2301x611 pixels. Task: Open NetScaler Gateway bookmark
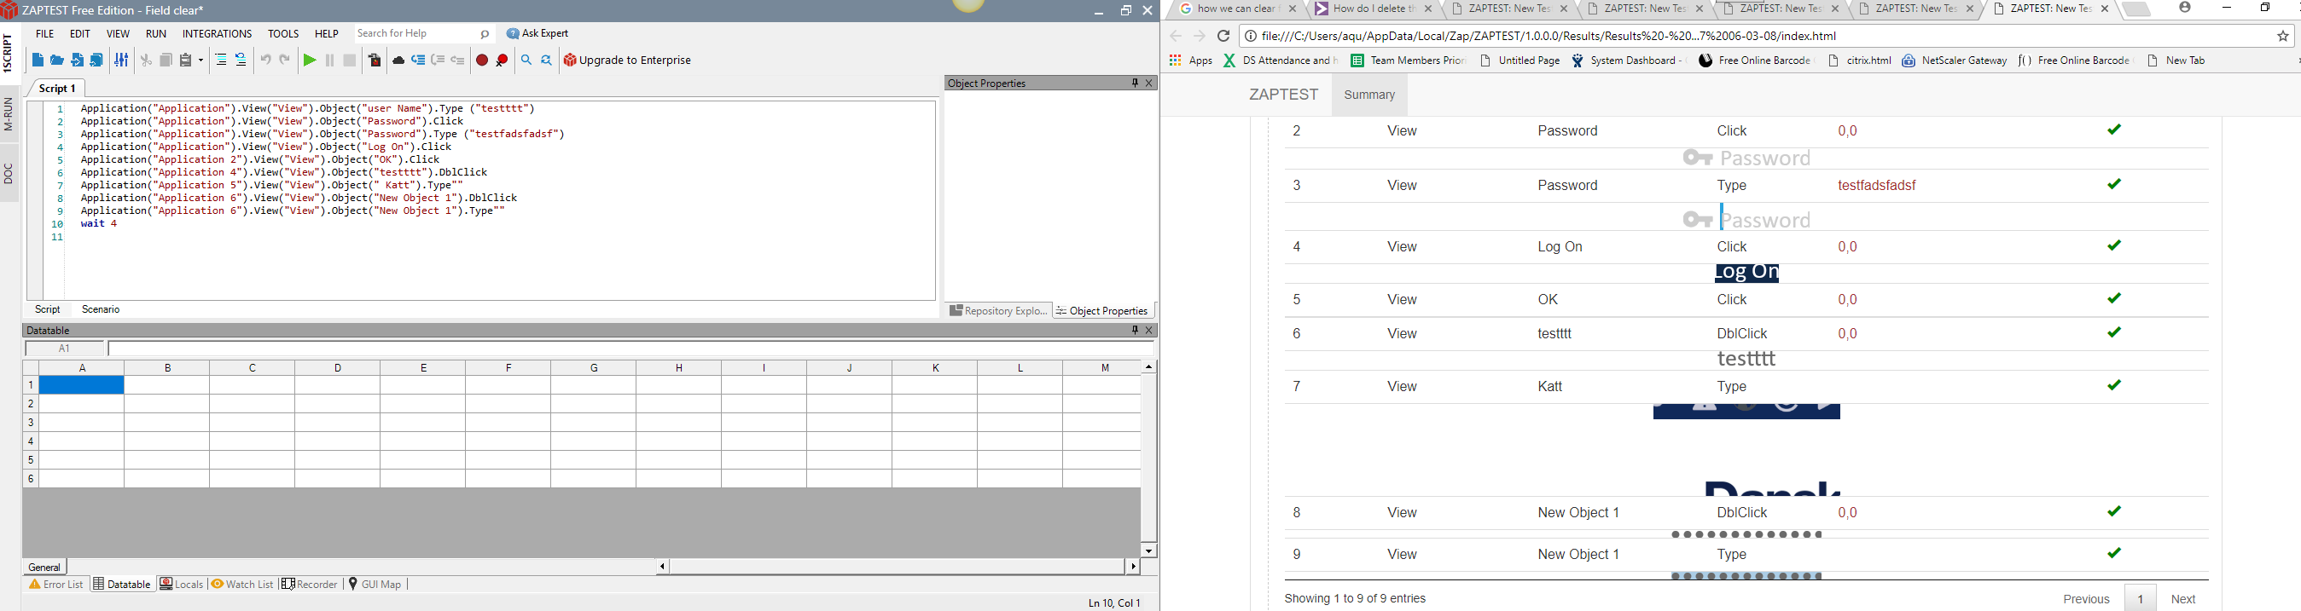tap(1955, 61)
